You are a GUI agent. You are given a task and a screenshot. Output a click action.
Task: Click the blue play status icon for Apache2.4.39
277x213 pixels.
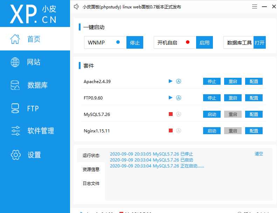coord(171,81)
